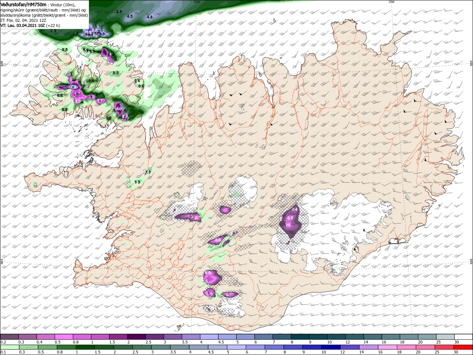This screenshot has height=355, width=473.
Task: Pick the palest green 0.1–0.3 rain scale swatch
Action: [10, 347]
